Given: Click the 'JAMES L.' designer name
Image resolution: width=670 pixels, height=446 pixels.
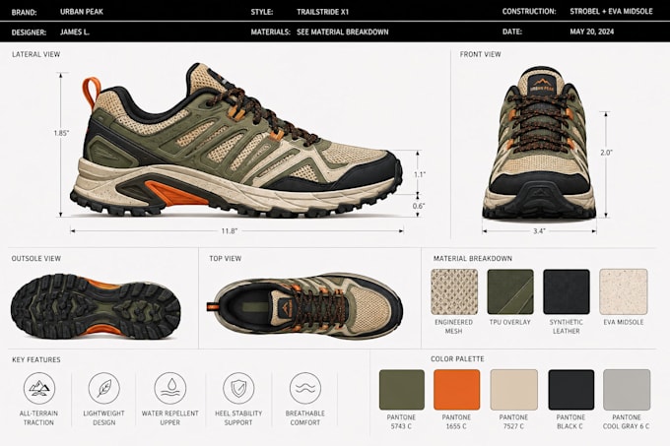Looking at the screenshot, I should tap(75, 32).
